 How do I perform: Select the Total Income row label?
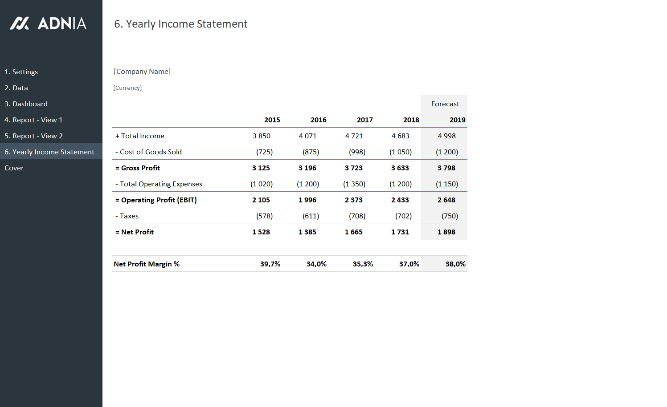[140, 136]
